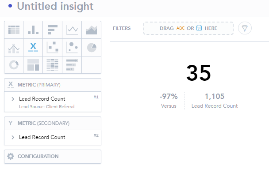Pick the Line chart visualization

point(72,30)
